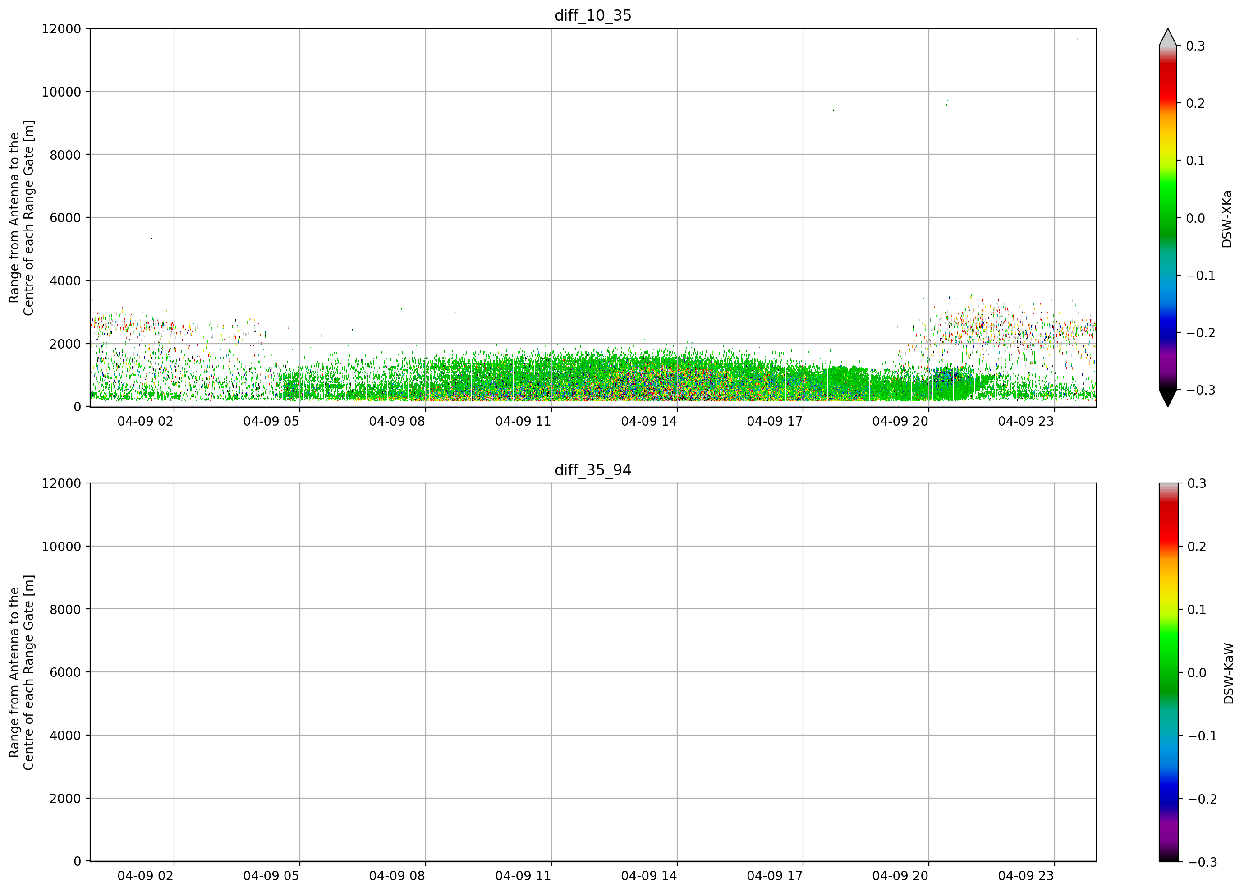This screenshot has width=1244, height=892.
Task: Click the diff_35_94 plot title
Action: (x=593, y=470)
